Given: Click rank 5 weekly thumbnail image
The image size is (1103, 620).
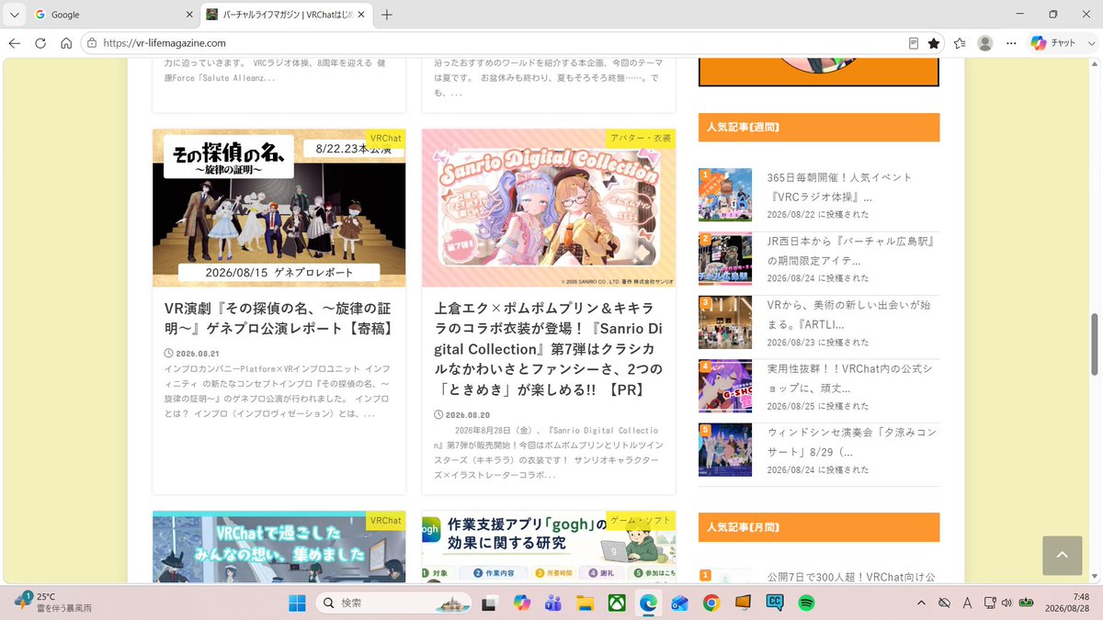Looking at the screenshot, I should [x=725, y=450].
